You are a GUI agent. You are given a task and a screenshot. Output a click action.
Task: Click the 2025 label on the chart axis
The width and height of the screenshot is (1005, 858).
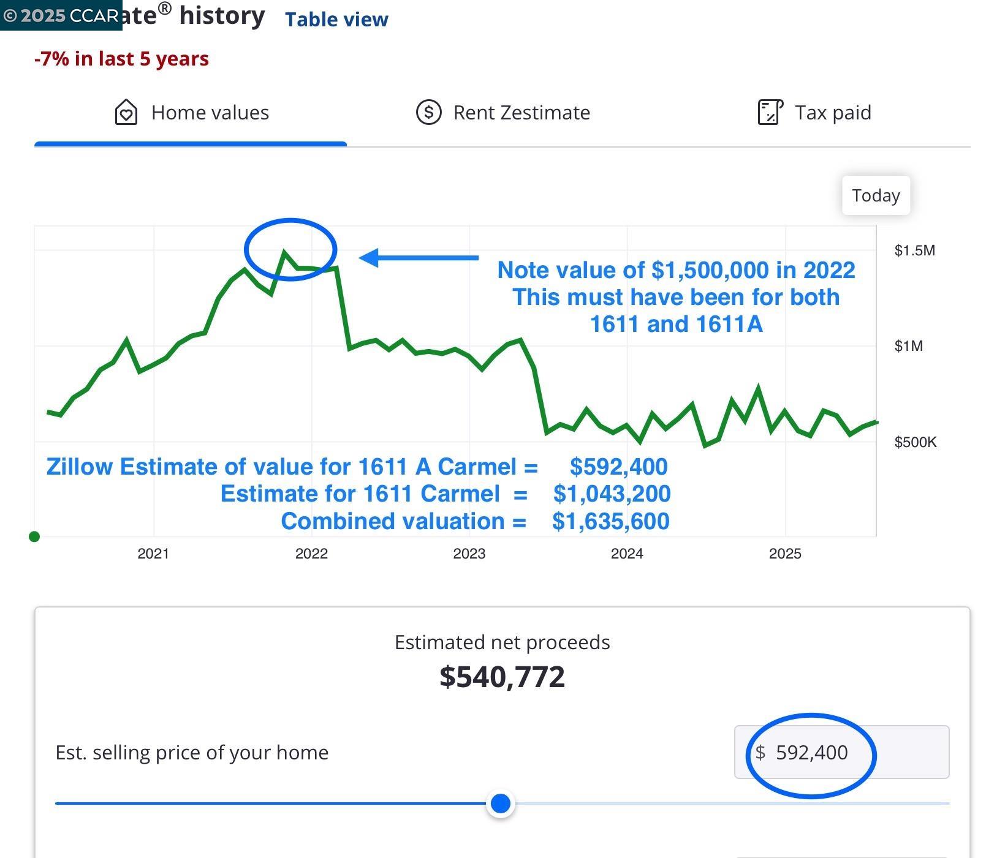tap(785, 554)
